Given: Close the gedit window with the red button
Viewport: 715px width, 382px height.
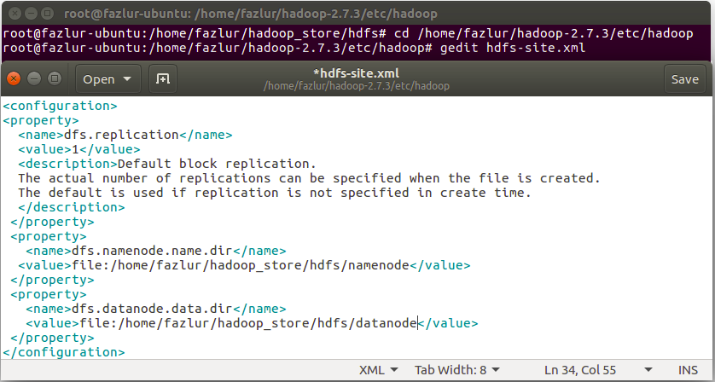Looking at the screenshot, I should [14, 78].
